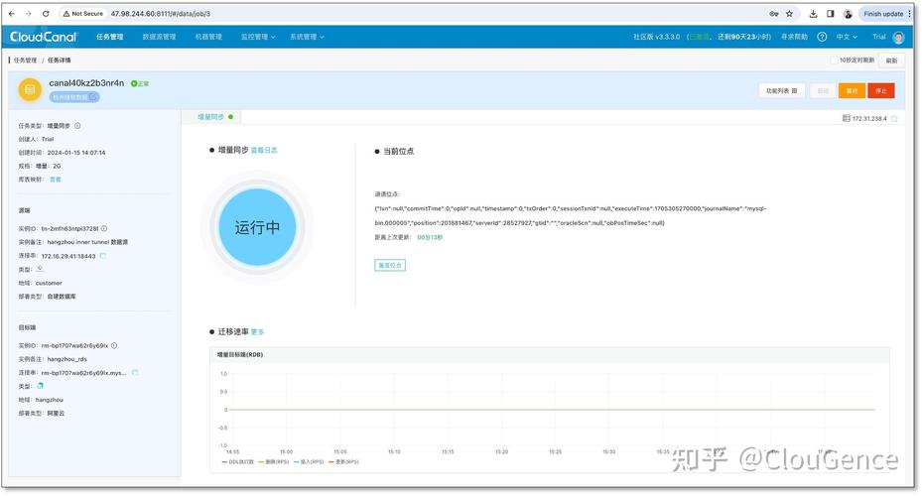The height and width of the screenshot is (496, 922).
Task: Click the hangzhou_rds instance note text
Action: [x=67, y=359]
